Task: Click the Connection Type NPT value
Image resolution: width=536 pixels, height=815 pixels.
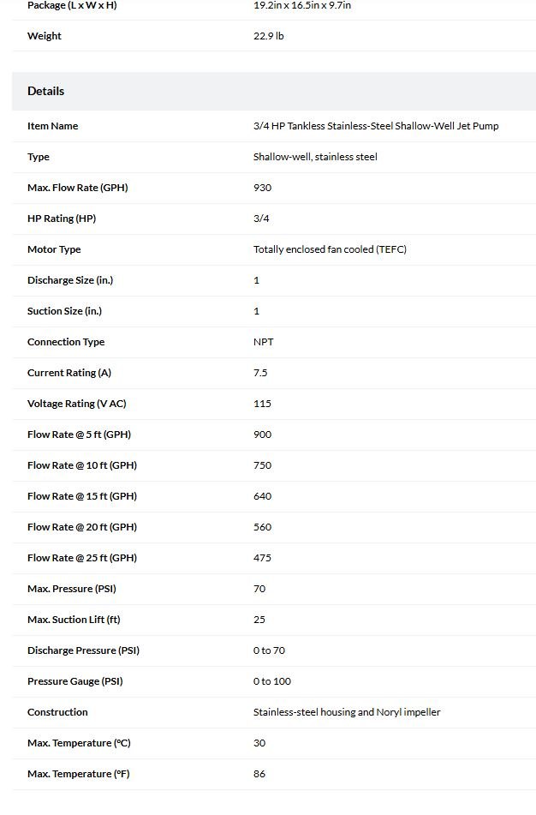Action: [264, 342]
